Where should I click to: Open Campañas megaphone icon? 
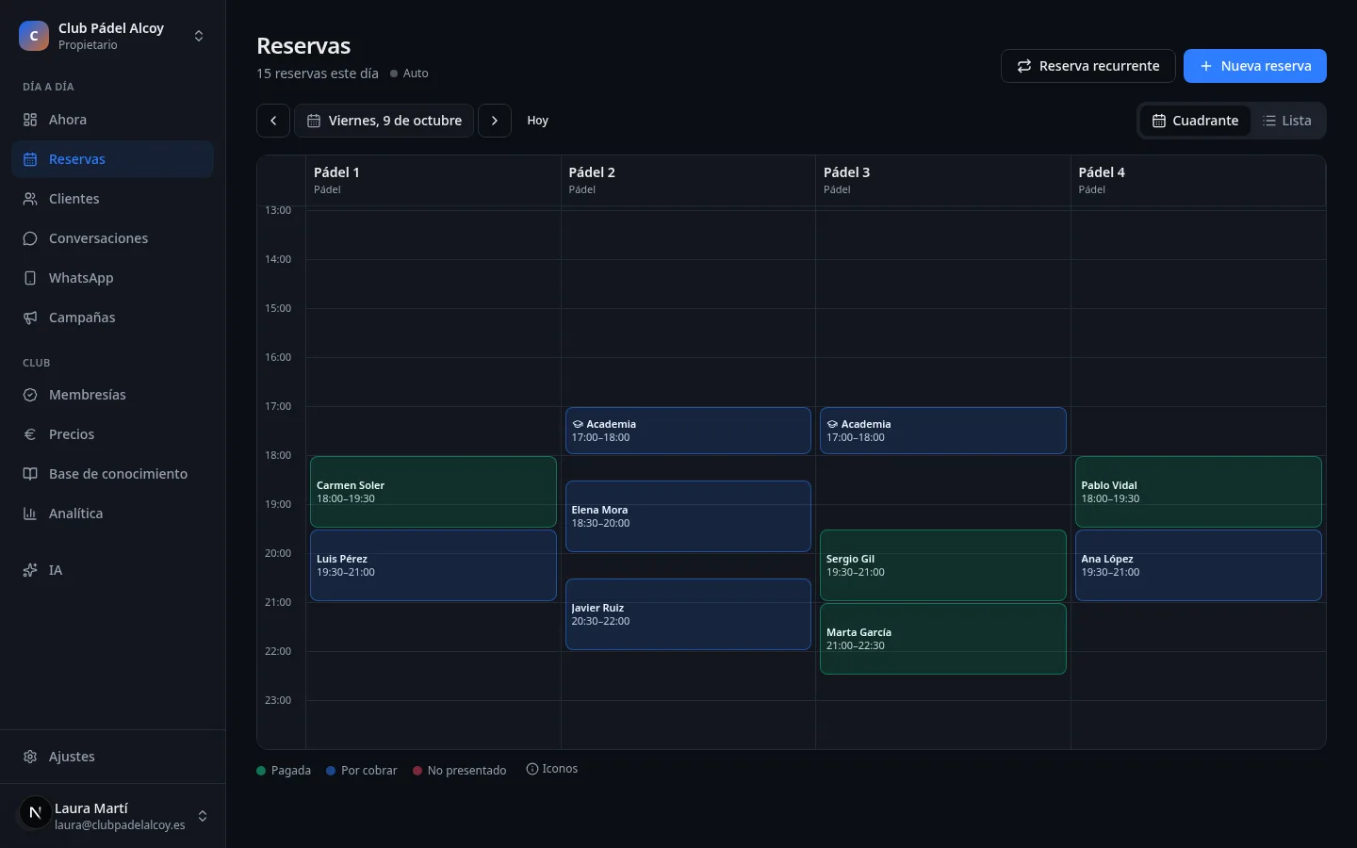click(30, 318)
